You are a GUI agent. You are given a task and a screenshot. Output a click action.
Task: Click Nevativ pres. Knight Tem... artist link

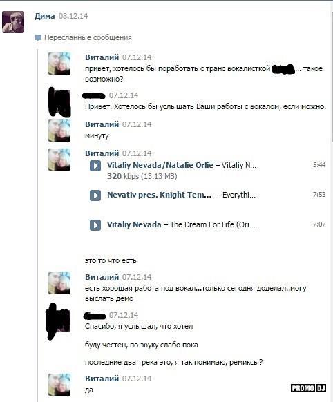coord(159,195)
